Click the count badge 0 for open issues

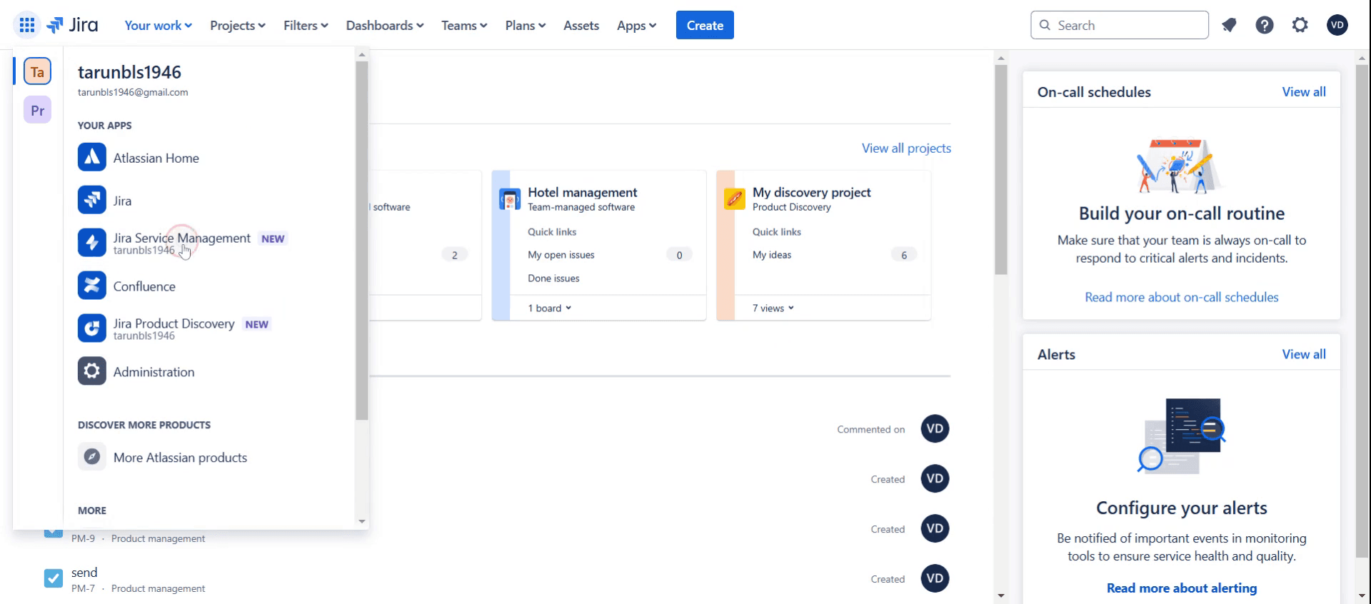click(679, 255)
